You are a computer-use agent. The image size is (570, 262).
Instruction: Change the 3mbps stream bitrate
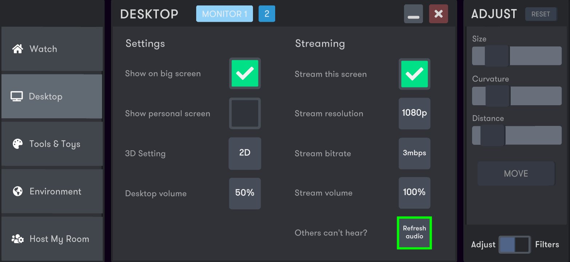click(415, 153)
